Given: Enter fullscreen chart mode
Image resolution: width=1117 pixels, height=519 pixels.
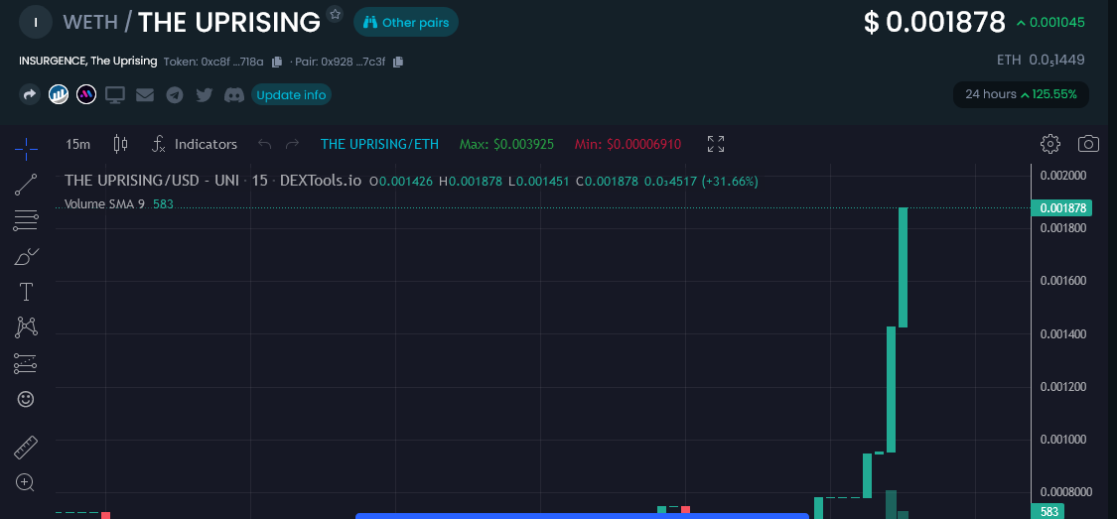Looking at the screenshot, I should [715, 144].
